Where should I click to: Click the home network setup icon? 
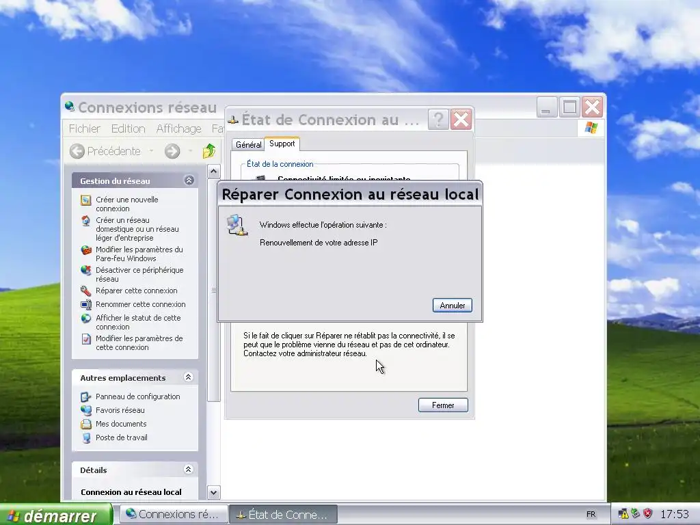(x=85, y=221)
